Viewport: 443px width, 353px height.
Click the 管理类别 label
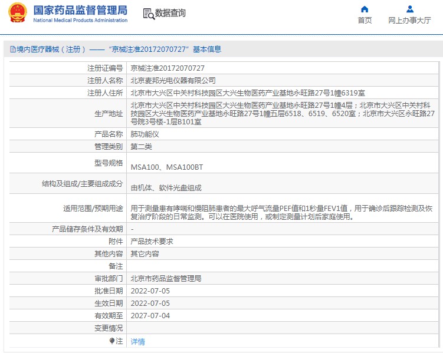coord(109,147)
